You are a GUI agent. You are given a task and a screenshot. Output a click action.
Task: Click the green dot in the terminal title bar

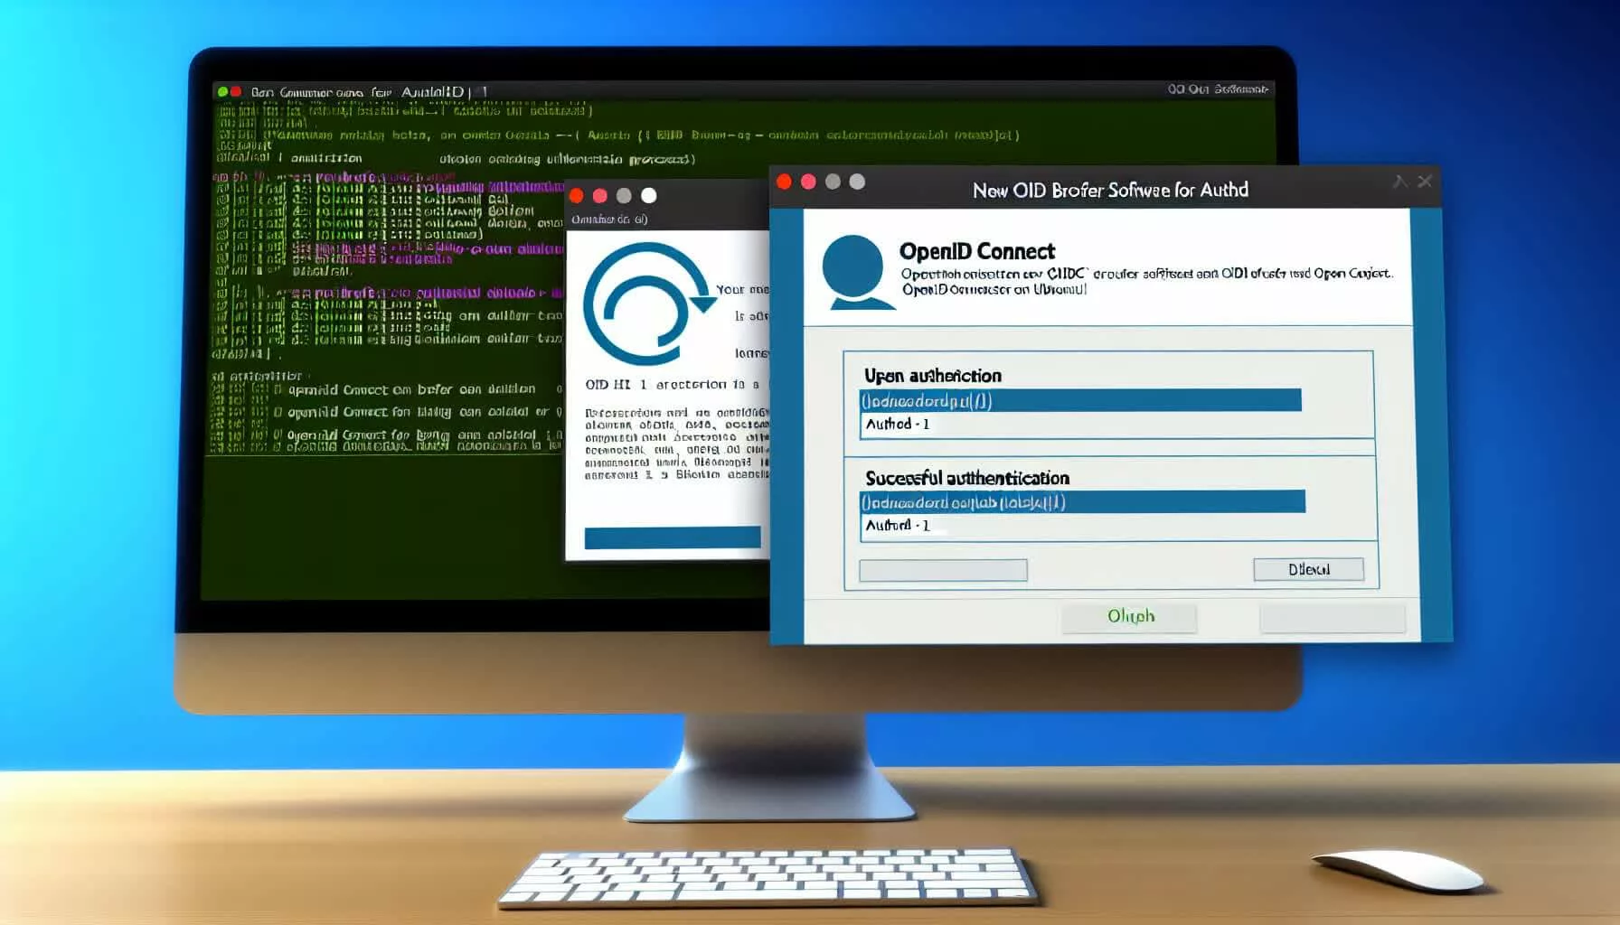tap(222, 91)
